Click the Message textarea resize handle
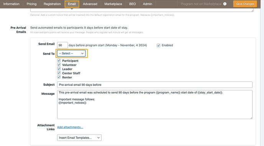This screenshot has height=146, width=264. (x=251, y=118)
